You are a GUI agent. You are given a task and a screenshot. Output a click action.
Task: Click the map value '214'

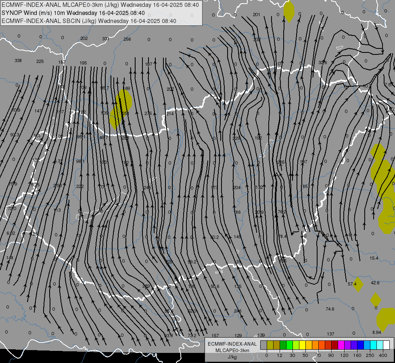[x=170, y=114]
